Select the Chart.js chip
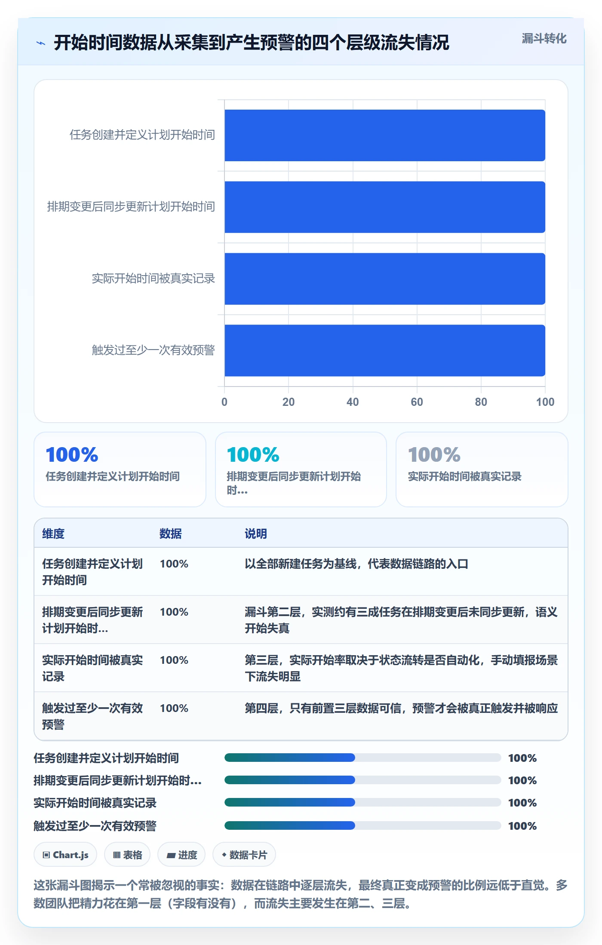This screenshot has height=945, width=602. coord(65,855)
